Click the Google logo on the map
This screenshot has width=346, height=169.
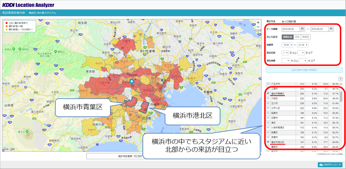pyautogui.click(x=8, y=149)
